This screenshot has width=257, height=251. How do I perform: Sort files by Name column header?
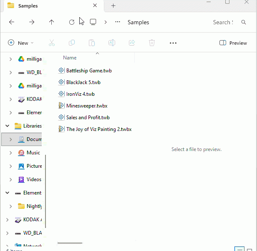(70, 58)
